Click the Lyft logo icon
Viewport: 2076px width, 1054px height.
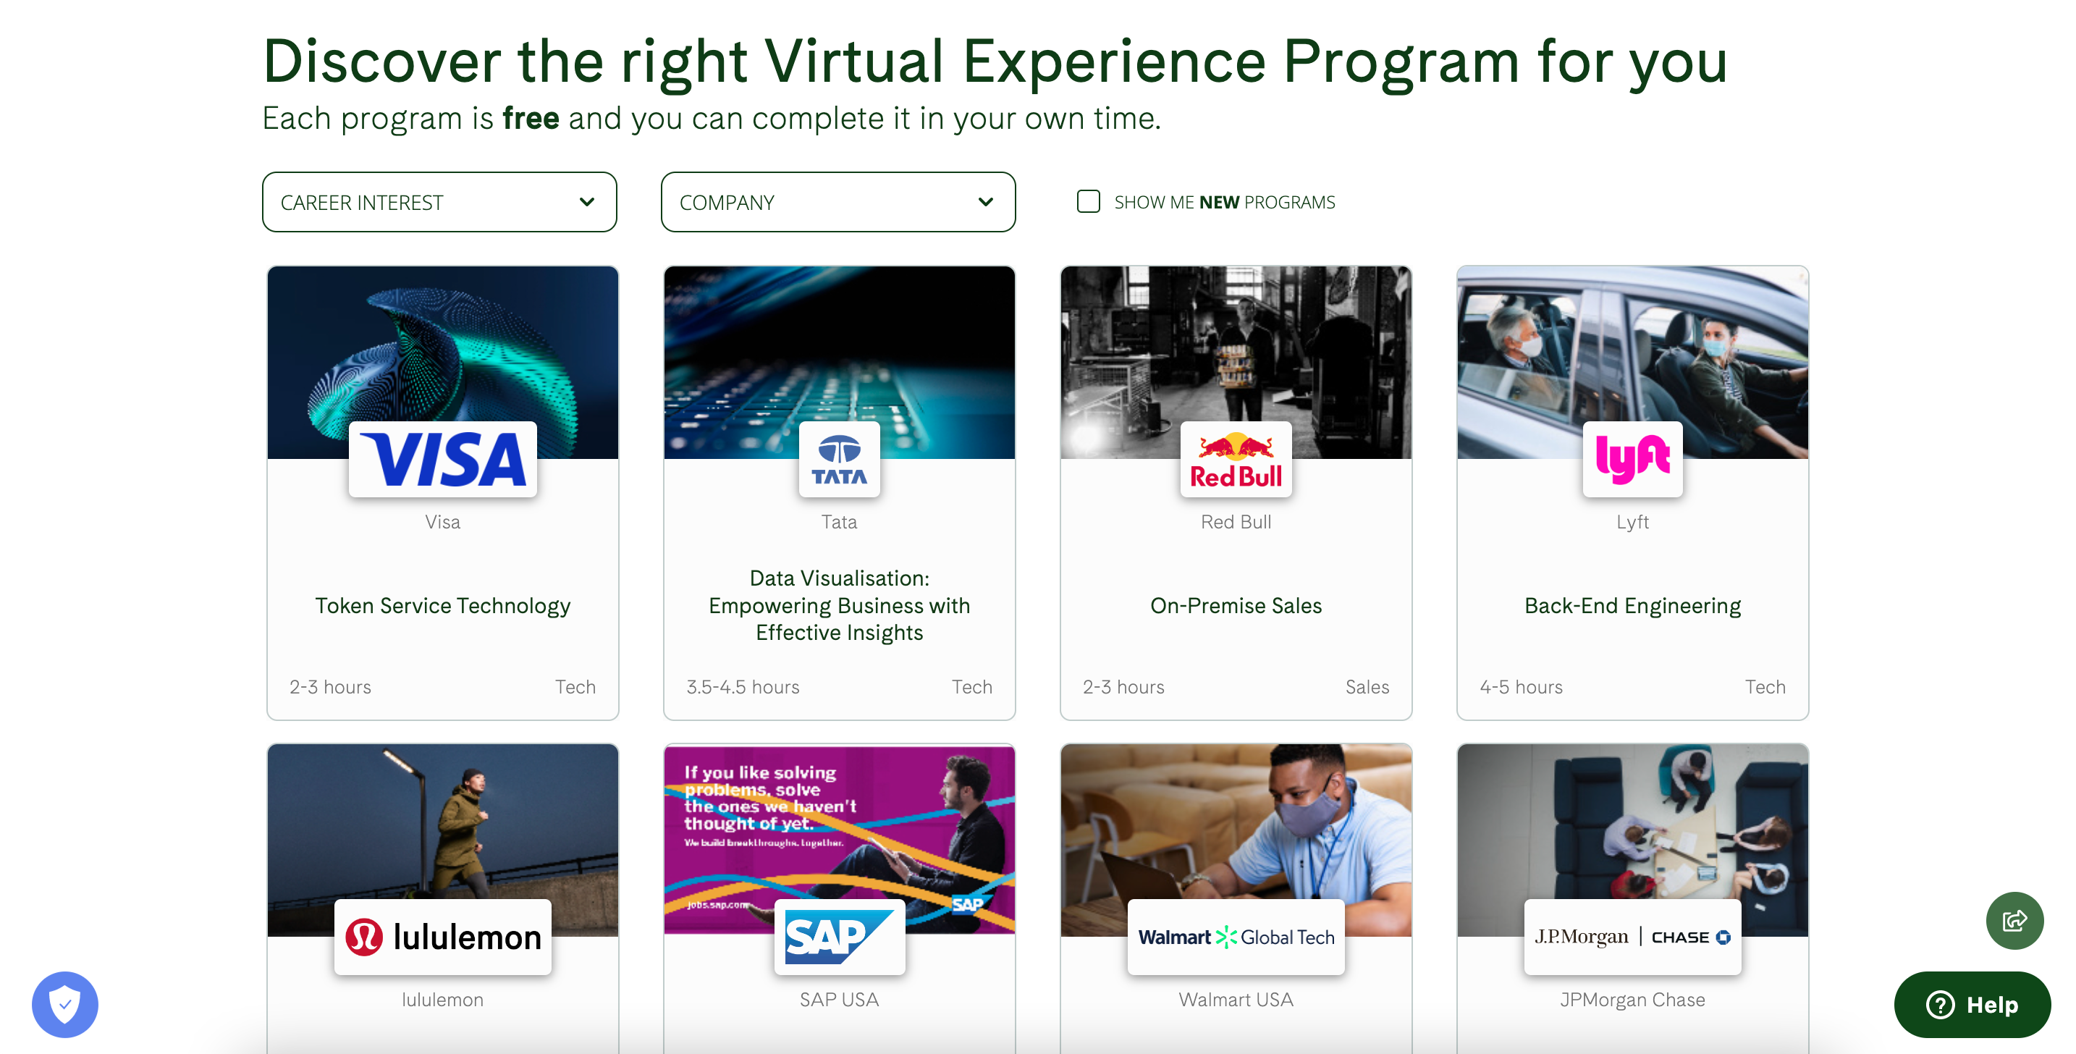point(1632,458)
